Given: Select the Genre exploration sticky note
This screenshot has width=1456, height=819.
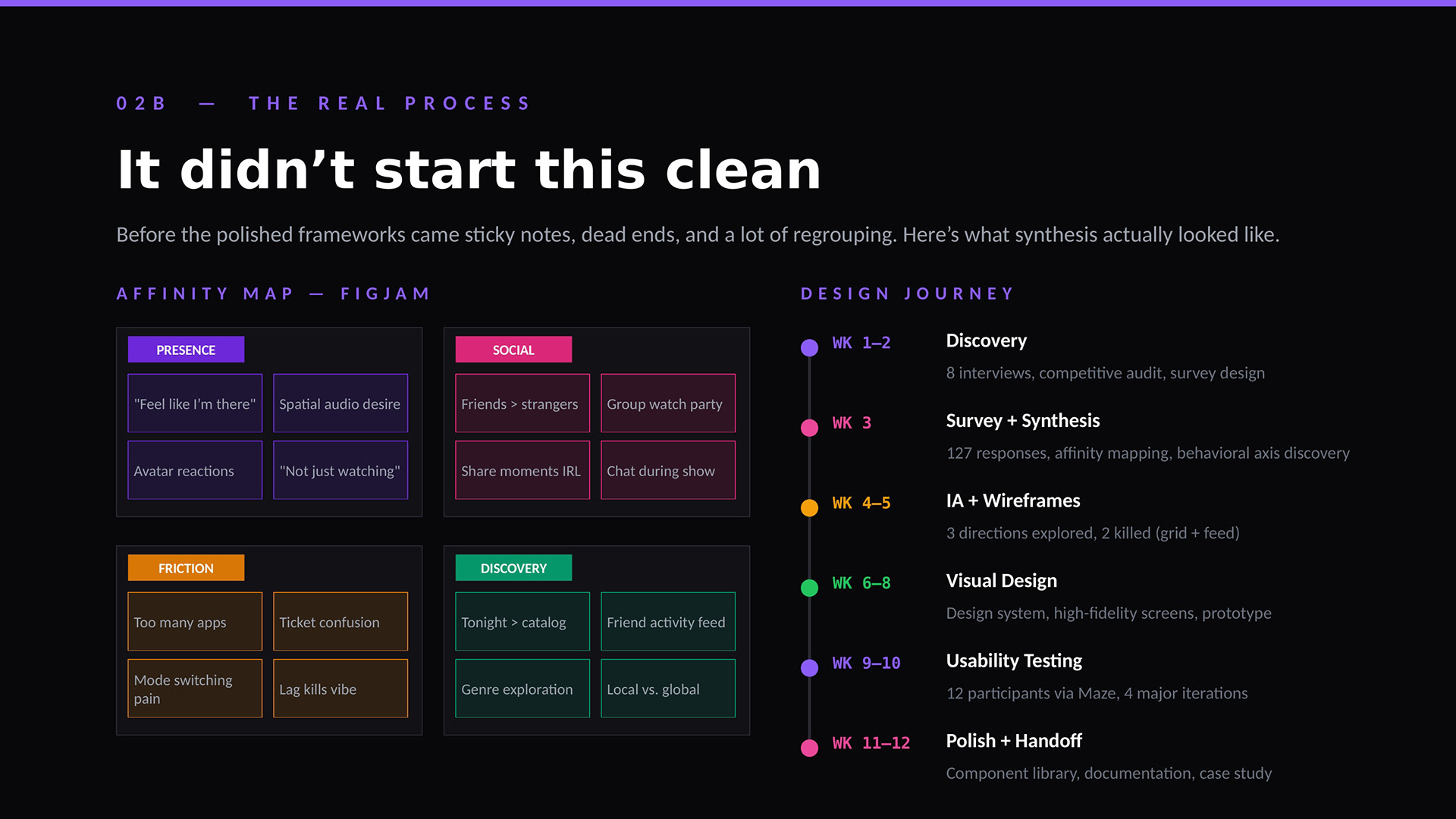Looking at the screenshot, I should coord(522,689).
